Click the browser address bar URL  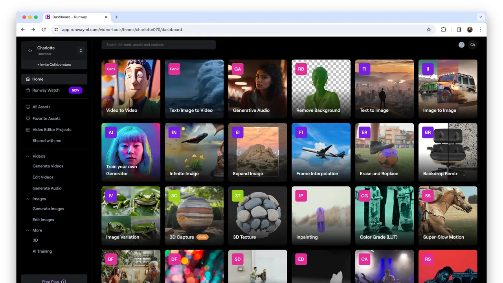[122, 29]
